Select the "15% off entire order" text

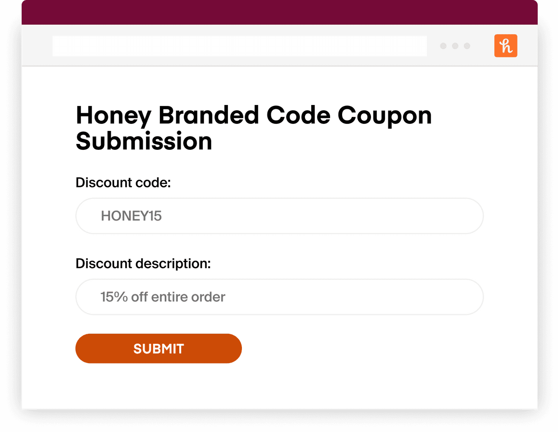point(163,297)
